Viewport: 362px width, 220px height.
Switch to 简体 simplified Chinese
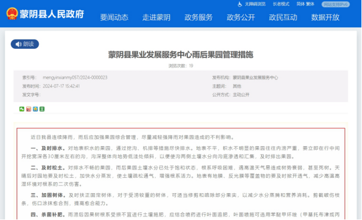click(x=301, y=4)
